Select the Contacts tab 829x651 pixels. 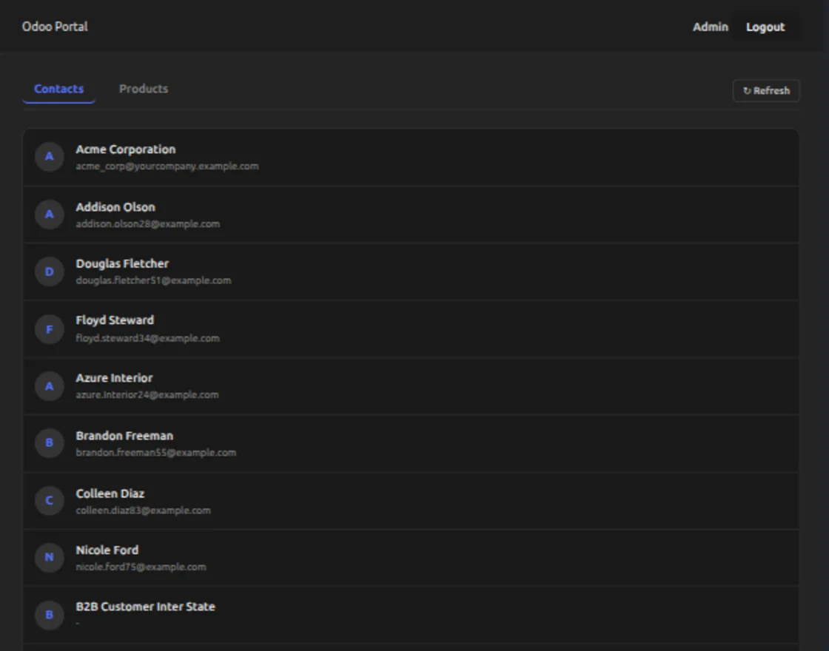pos(58,89)
